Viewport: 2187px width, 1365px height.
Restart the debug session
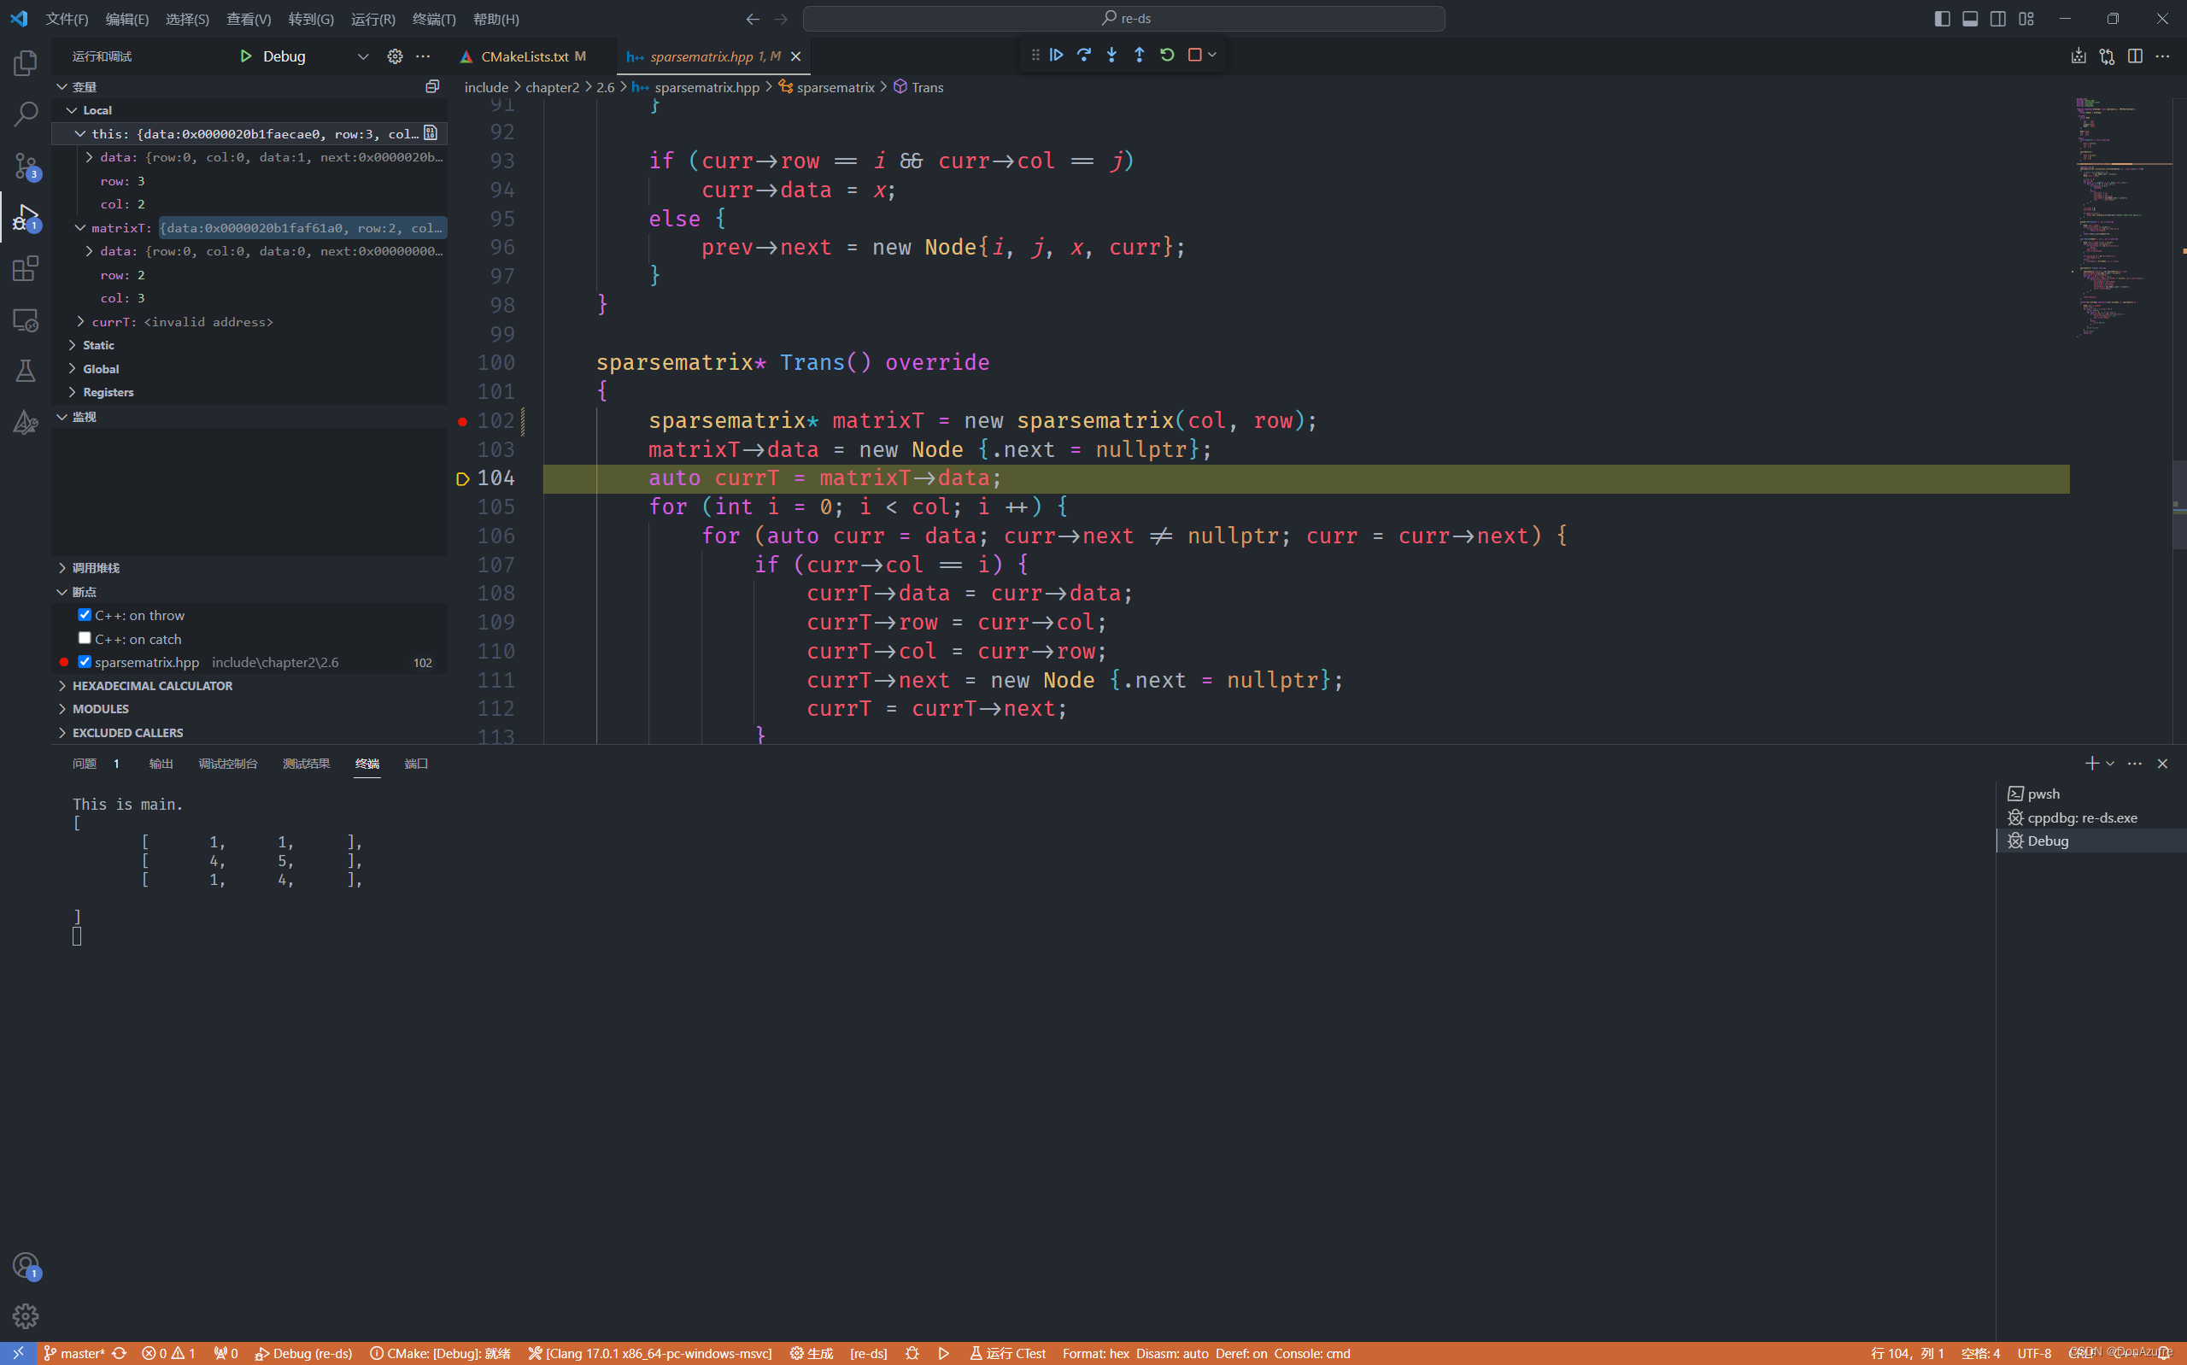point(1167,54)
